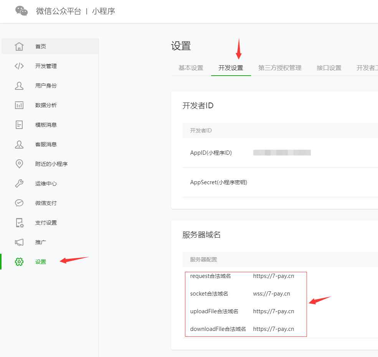Open the 第三方授权管理 tab

280,68
